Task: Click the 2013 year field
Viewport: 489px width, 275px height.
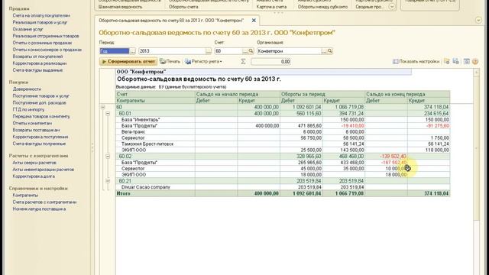Action: coord(172,51)
